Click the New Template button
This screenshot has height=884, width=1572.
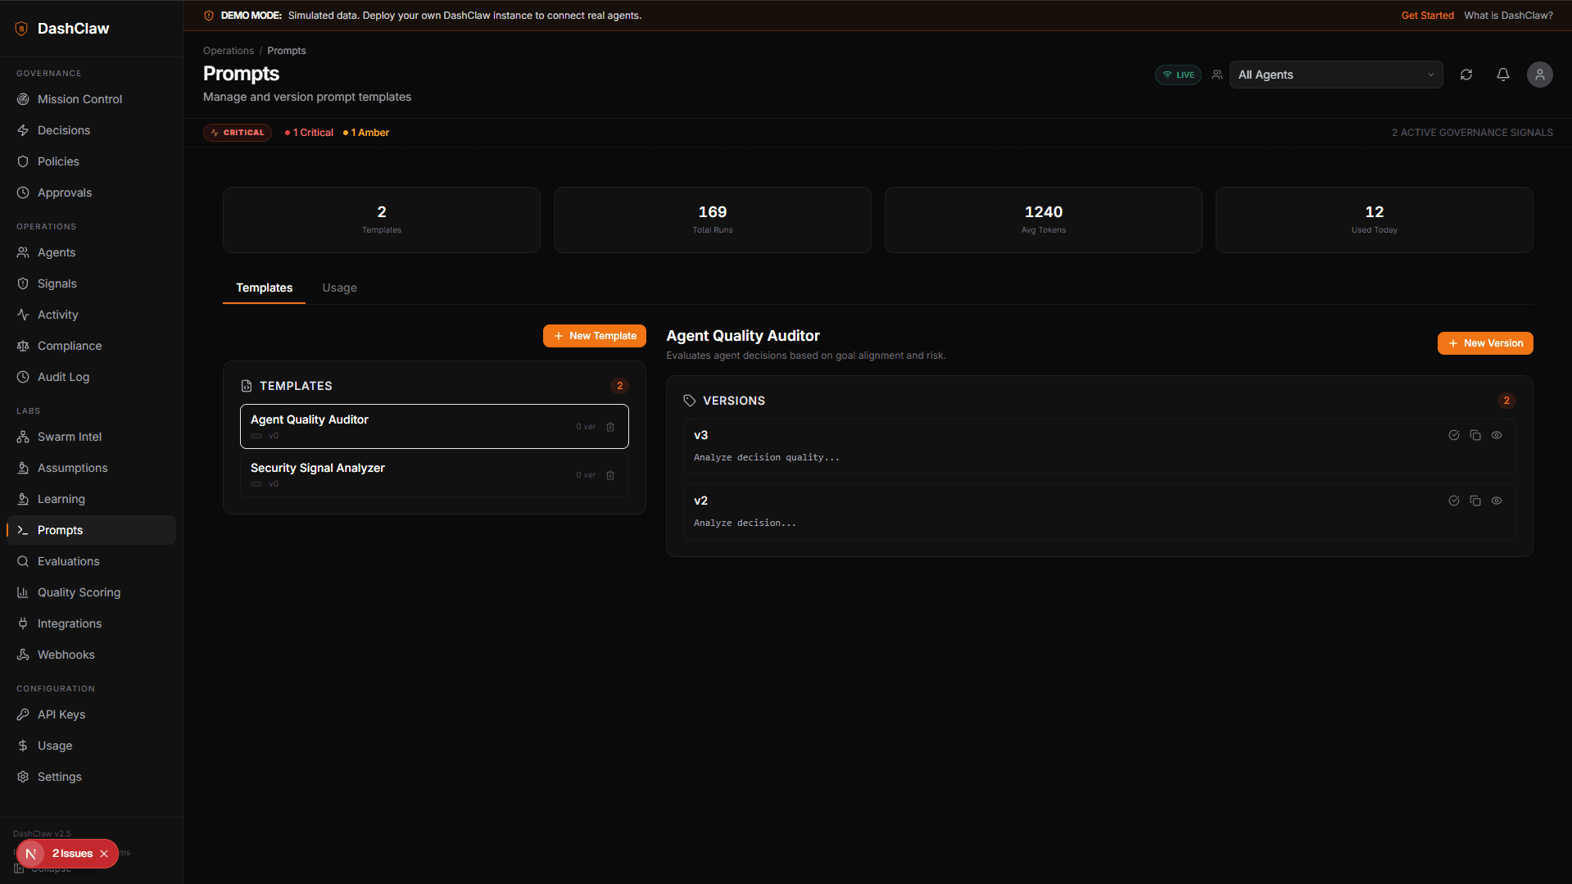tap(594, 336)
